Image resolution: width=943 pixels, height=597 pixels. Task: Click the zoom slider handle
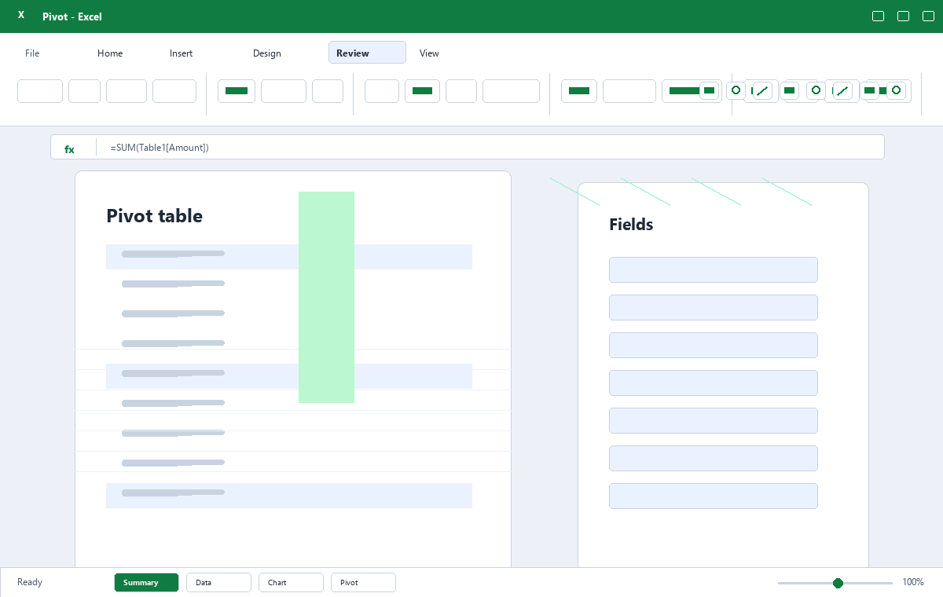[838, 583]
